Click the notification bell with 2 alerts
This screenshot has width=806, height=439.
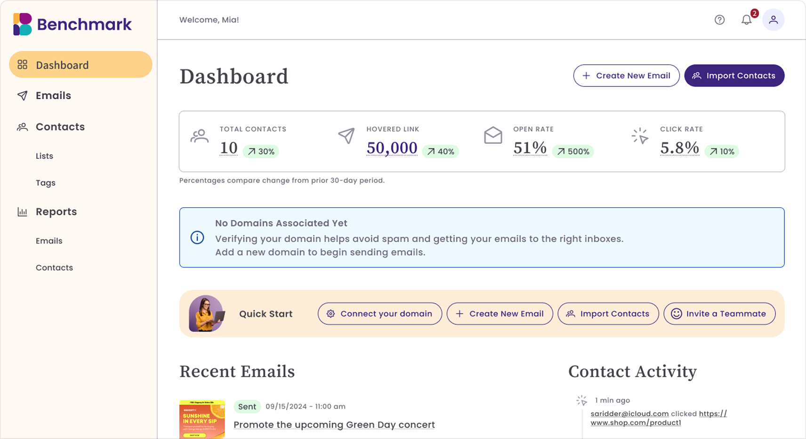(x=746, y=20)
